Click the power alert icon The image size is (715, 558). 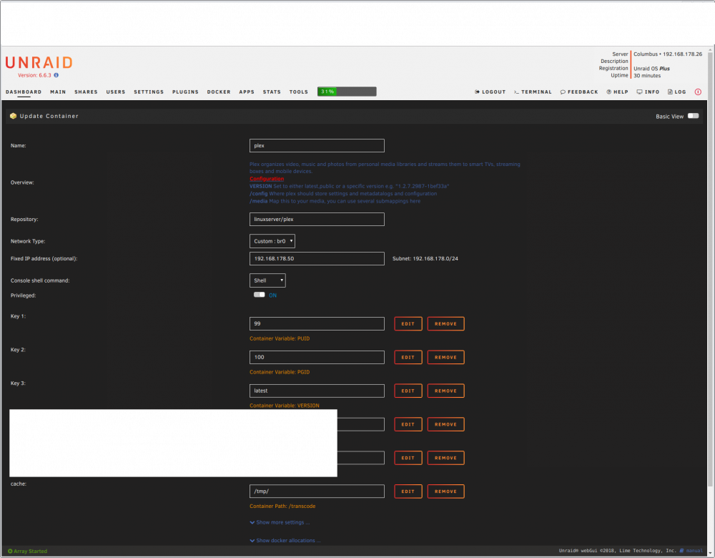pos(698,92)
